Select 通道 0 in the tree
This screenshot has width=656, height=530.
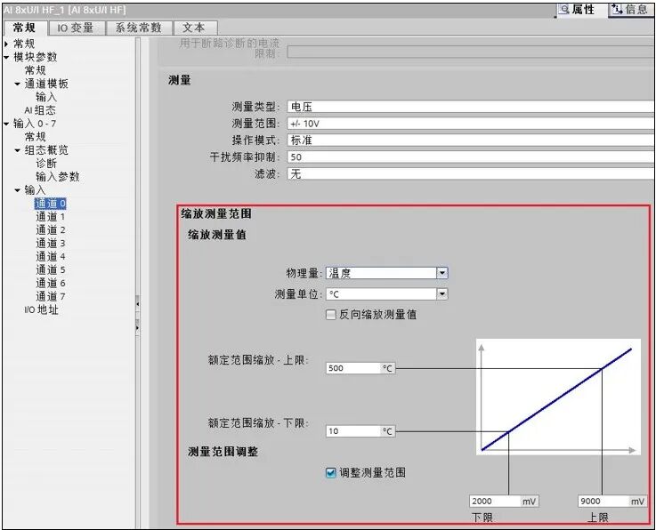pyautogui.click(x=51, y=204)
